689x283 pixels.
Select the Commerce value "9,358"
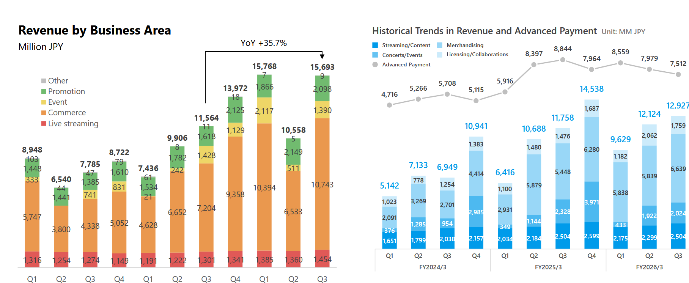(x=235, y=195)
